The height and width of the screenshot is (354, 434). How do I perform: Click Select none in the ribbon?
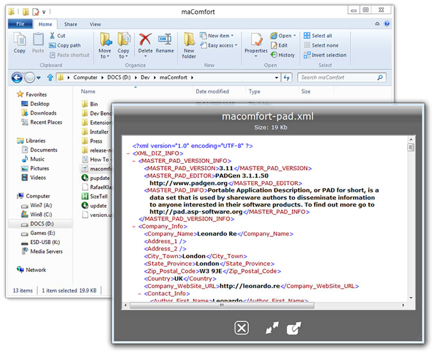click(x=321, y=45)
